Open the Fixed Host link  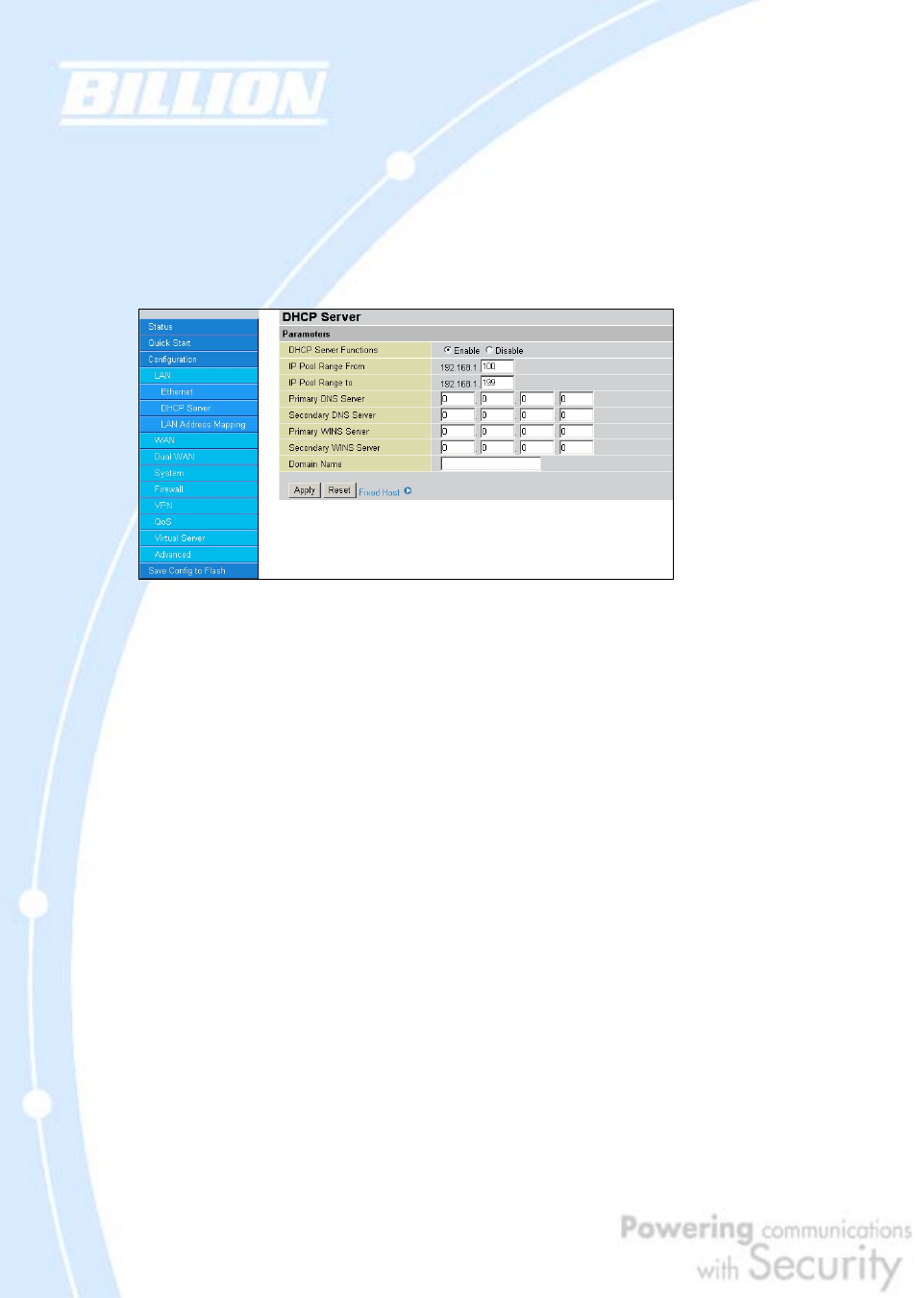[380, 491]
